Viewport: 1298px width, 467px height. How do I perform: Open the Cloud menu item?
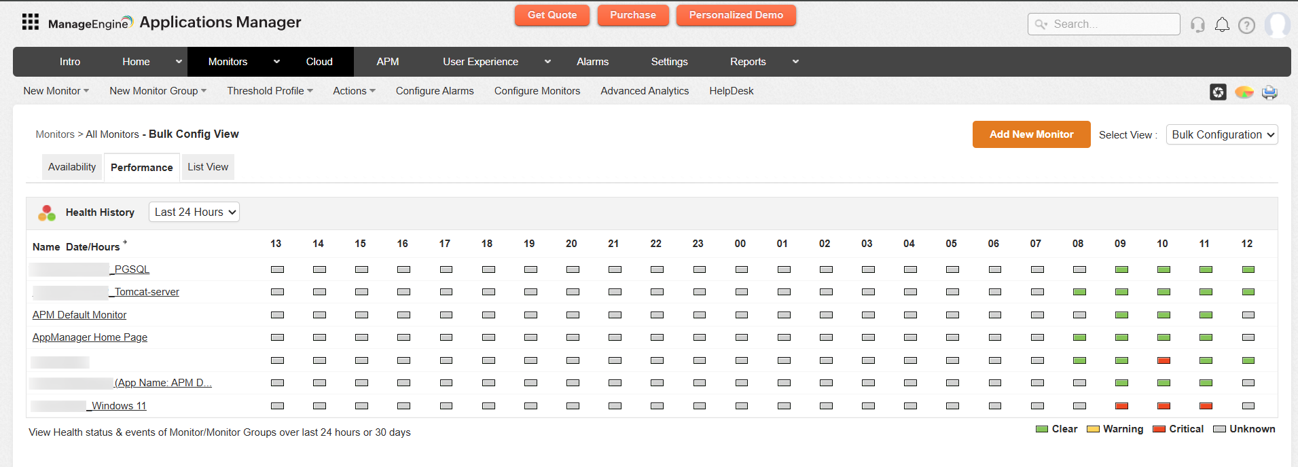[x=319, y=62]
